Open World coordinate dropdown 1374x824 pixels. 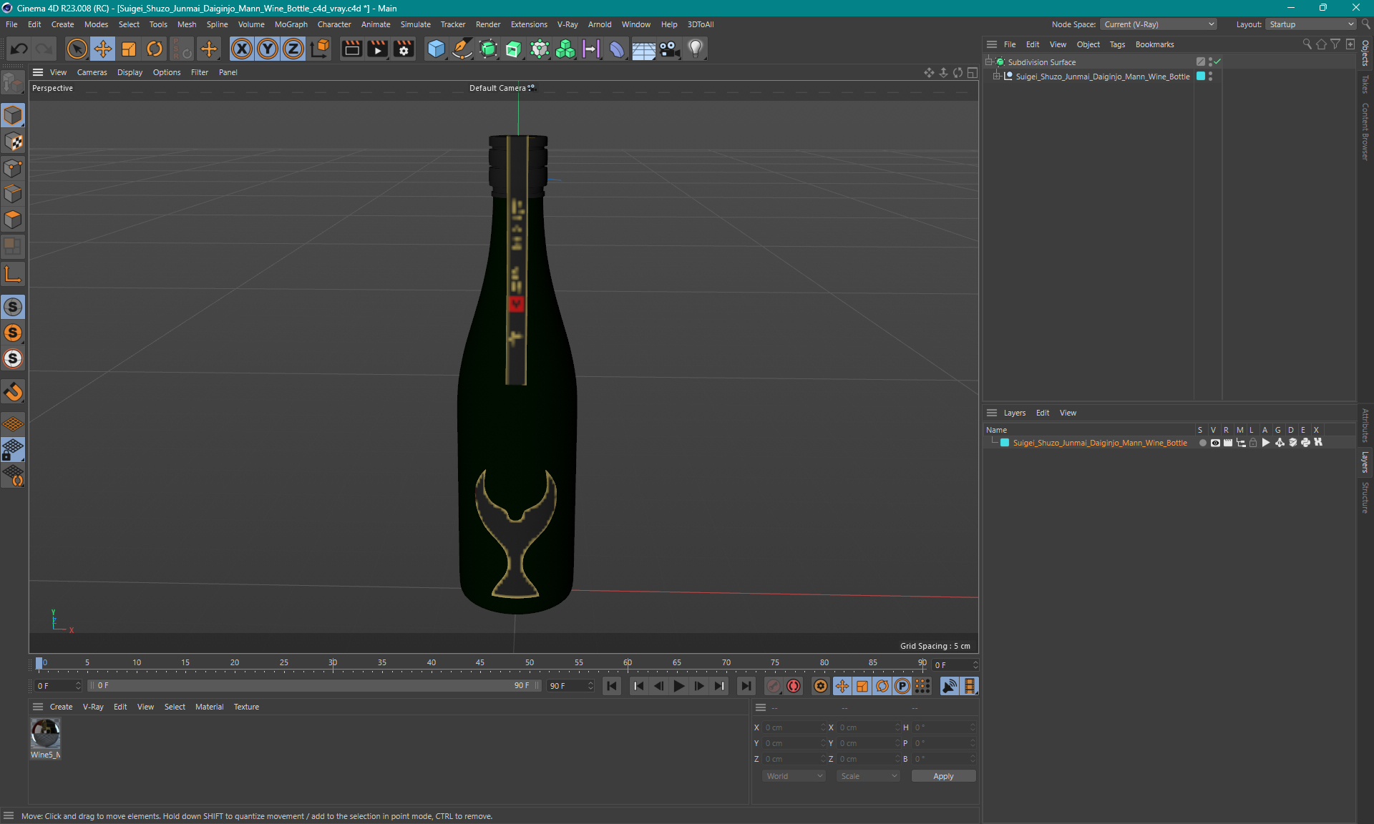tap(794, 776)
